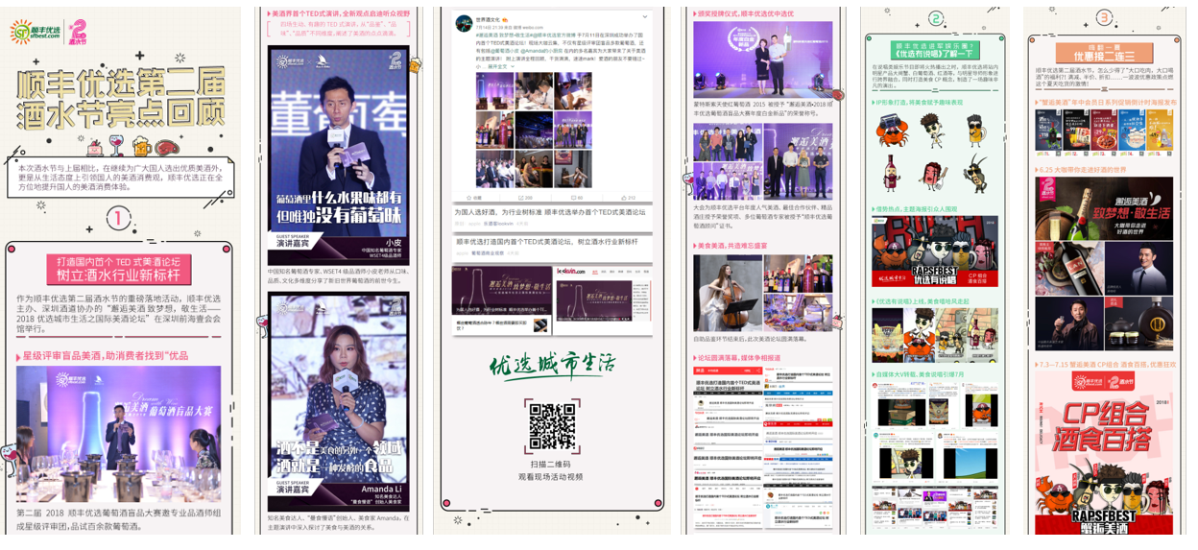The height and width of the screenshot is (550, 1198).
Task: Click the circled number 1 section marker
Action: coord(119,219)
